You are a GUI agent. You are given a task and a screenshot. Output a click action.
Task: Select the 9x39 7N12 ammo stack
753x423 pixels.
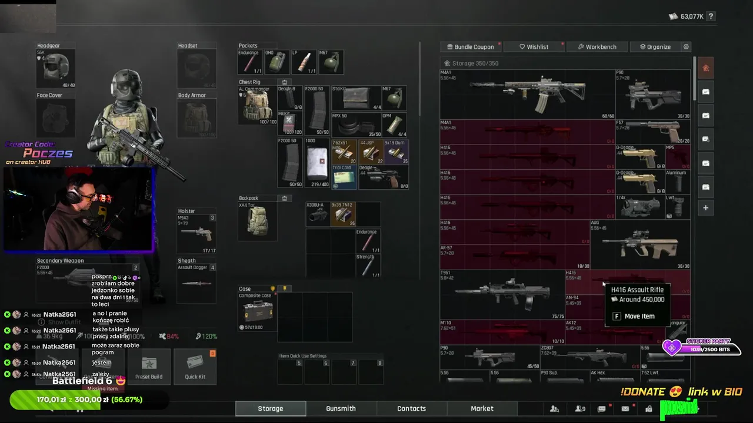[x=343, y=214]
